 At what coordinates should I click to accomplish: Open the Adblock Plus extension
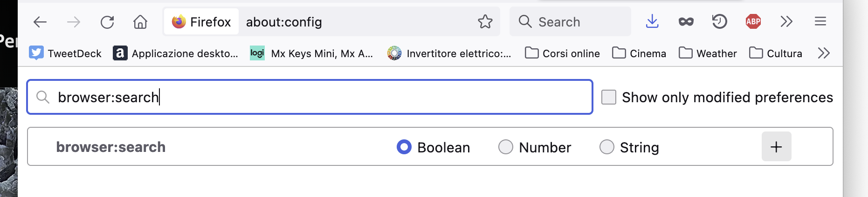tap(753, 21)
